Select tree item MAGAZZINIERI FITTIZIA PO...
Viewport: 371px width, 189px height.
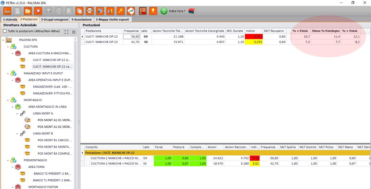pos(53,94)
